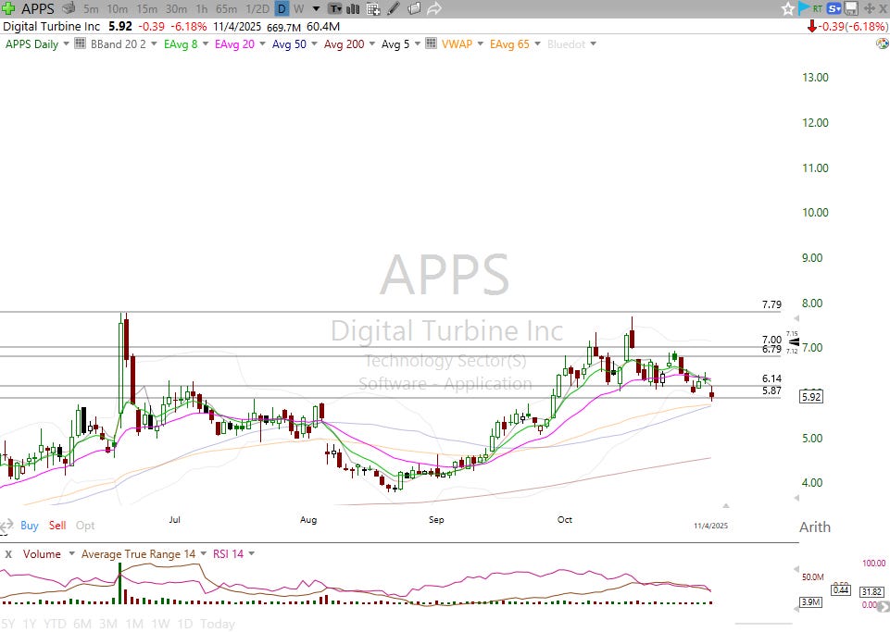The width and height of the screenshot is (890, 632).
Task: Open the color palette icon
Action: point(882,43)
